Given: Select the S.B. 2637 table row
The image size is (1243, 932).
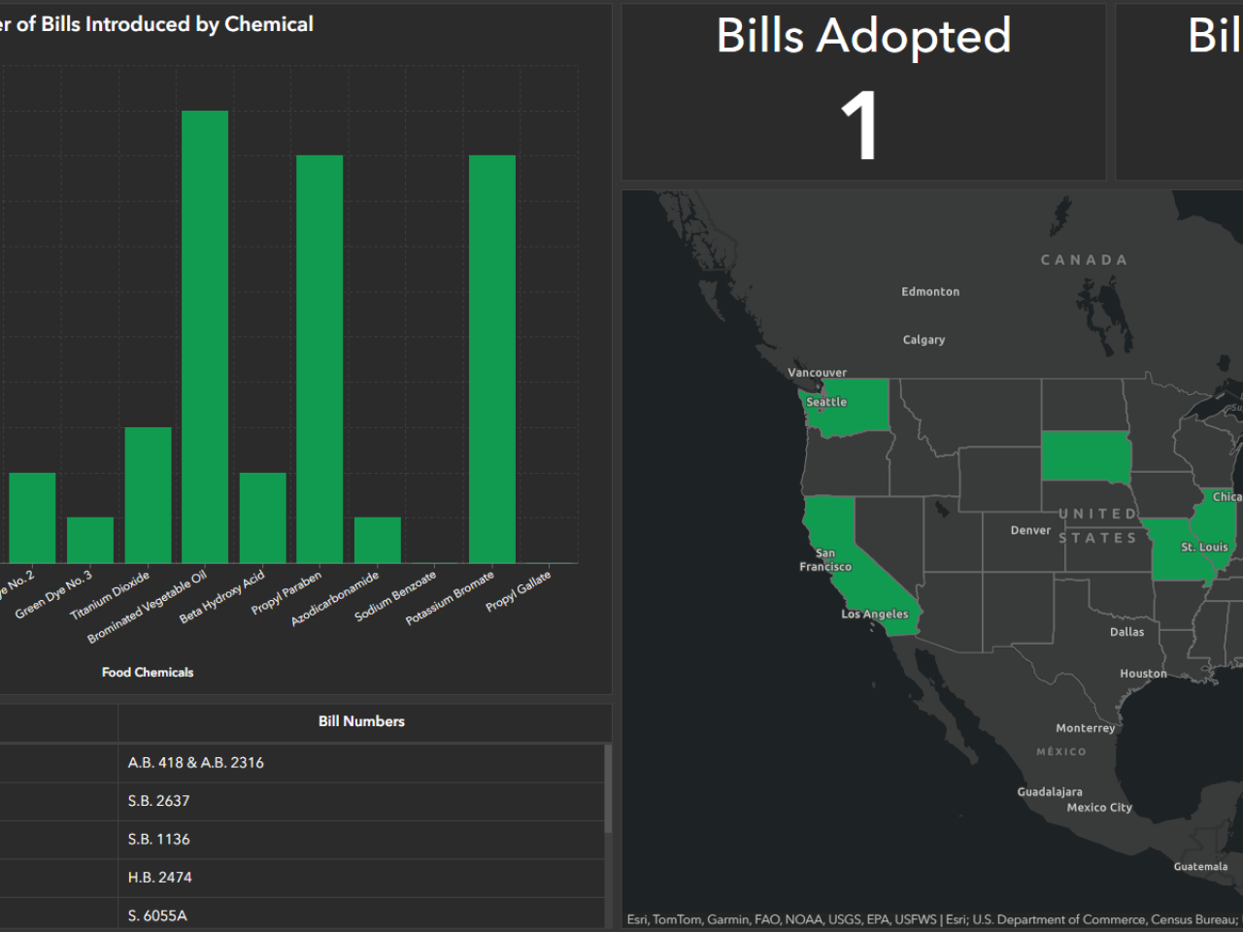Looking at the screenshot, I should [160, 801].
